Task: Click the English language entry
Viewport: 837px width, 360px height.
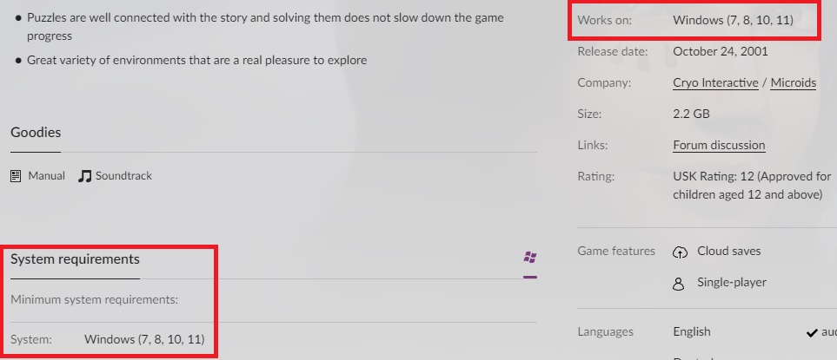Action: pos(692,331)
